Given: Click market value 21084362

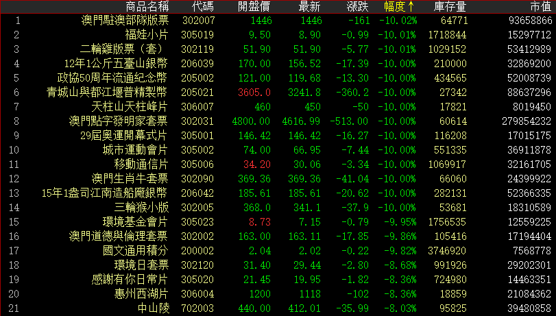Looking at the screenshot, I should click(x=529, y=294).
